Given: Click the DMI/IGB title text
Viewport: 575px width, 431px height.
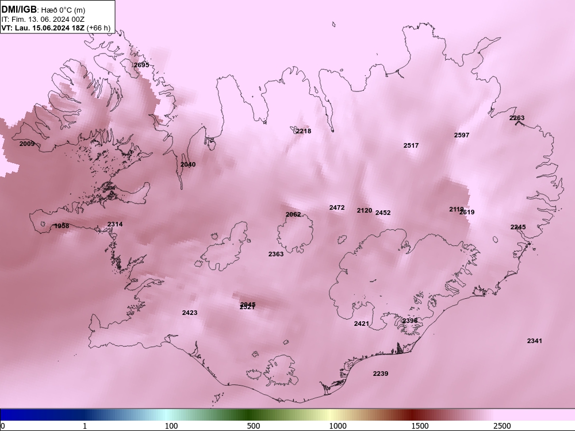Looking at the screenshot, I should 19,10.
